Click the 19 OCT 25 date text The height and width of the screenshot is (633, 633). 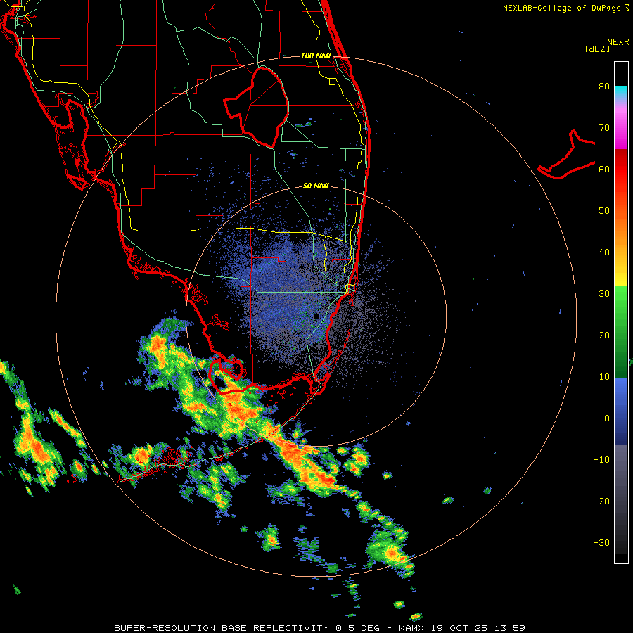pyautogui.click(x=458, y=628)
